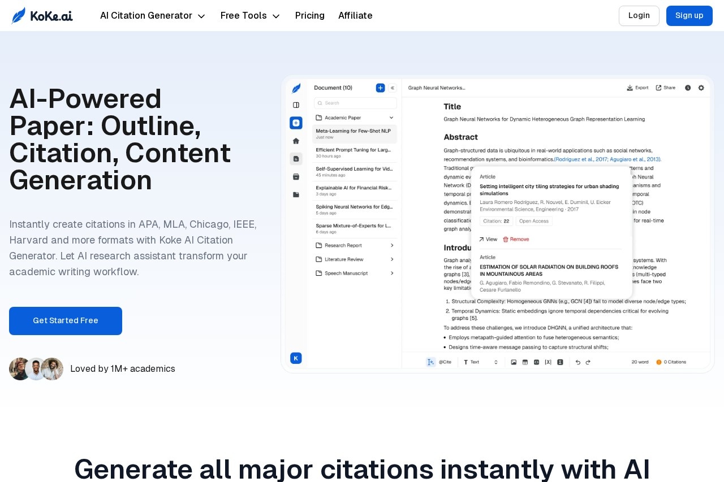This screenshot has height=482, width=724.
Task: Click the insert table icon in the toolbar
Action: (x=525, y=362)
